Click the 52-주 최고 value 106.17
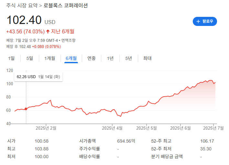Screen dimensions: 229x165 coord(207,141)
